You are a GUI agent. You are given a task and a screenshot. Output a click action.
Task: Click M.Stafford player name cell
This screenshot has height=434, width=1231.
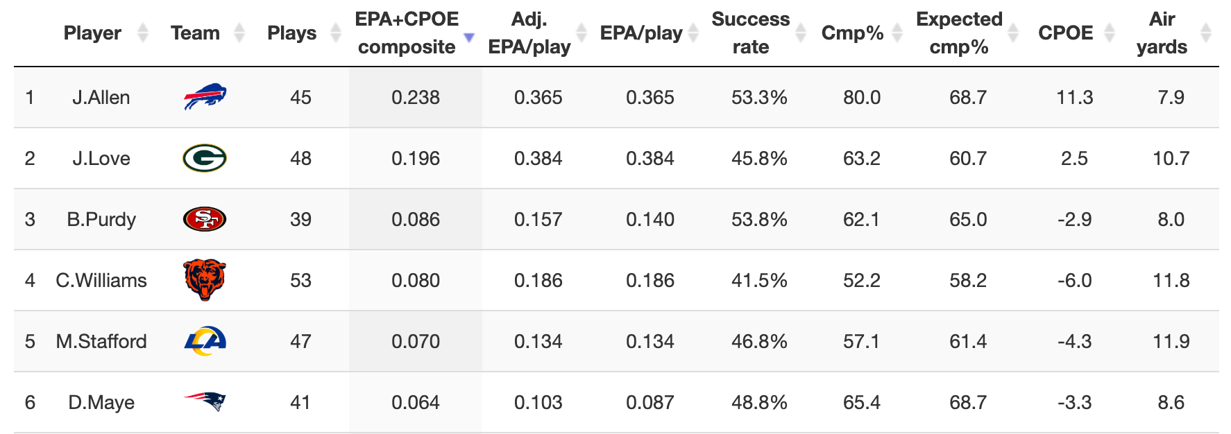coord(101,341)
